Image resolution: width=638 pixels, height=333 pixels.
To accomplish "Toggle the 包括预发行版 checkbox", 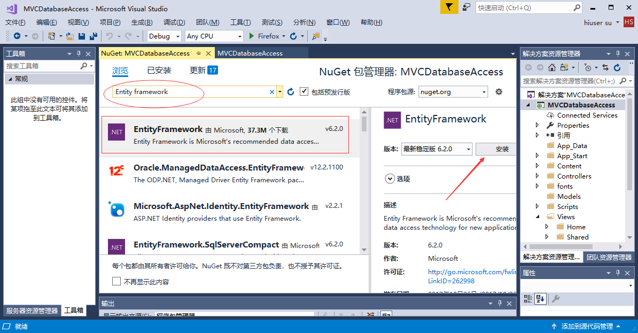I will pos(304,92).
